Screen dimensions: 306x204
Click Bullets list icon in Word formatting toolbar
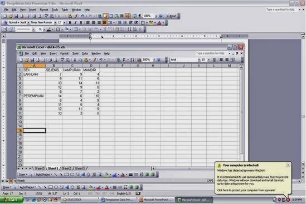tap(125, 23)
